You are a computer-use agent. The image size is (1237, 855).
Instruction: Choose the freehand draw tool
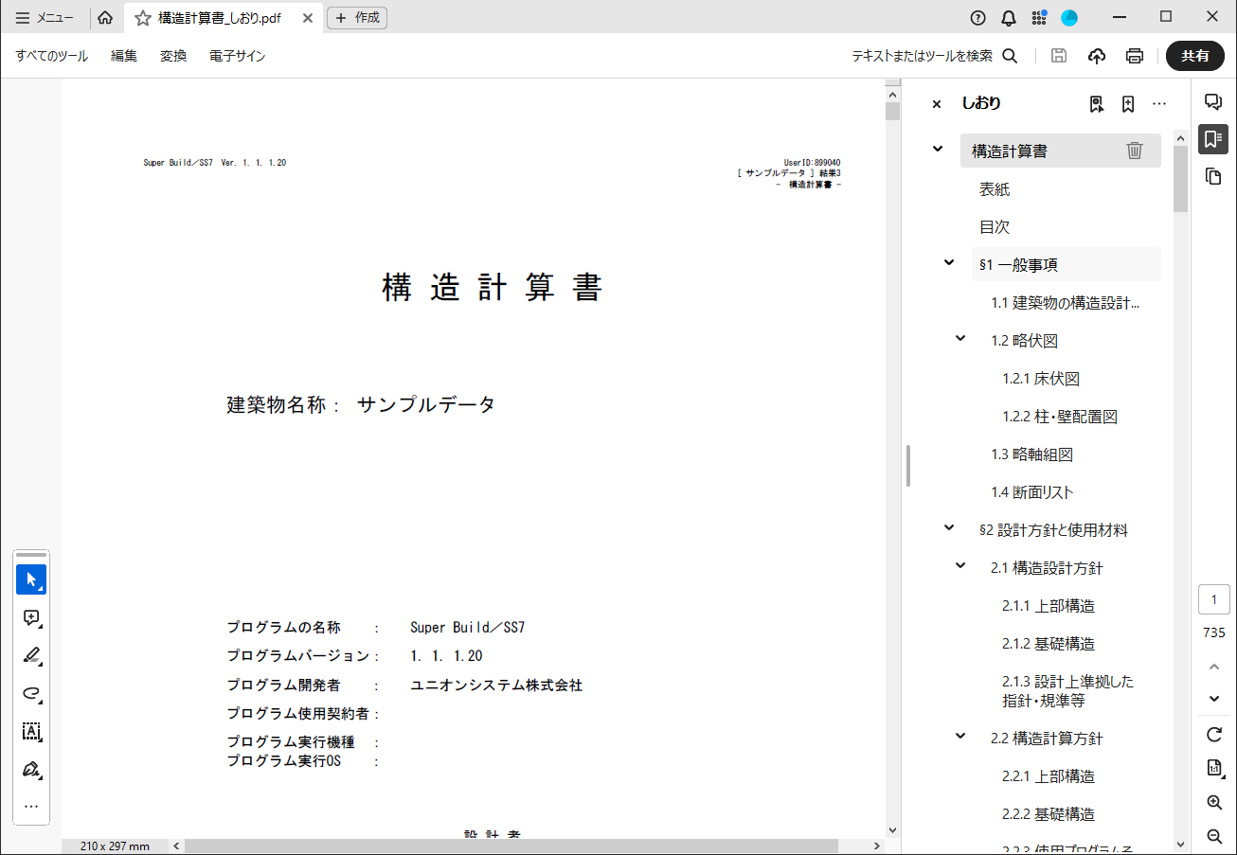31,693
